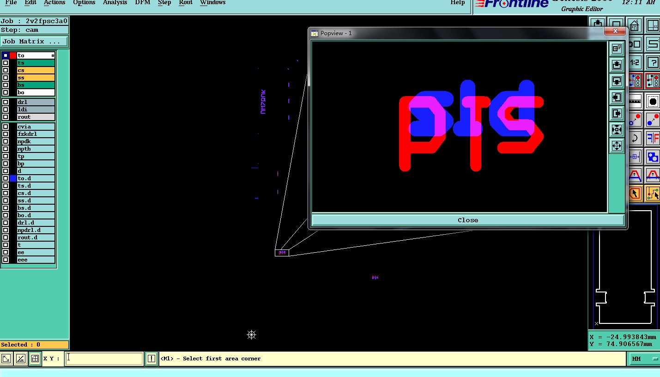Click the angle coordinate mode icon
Screen dimensions: 660x377
click(20, 359)
